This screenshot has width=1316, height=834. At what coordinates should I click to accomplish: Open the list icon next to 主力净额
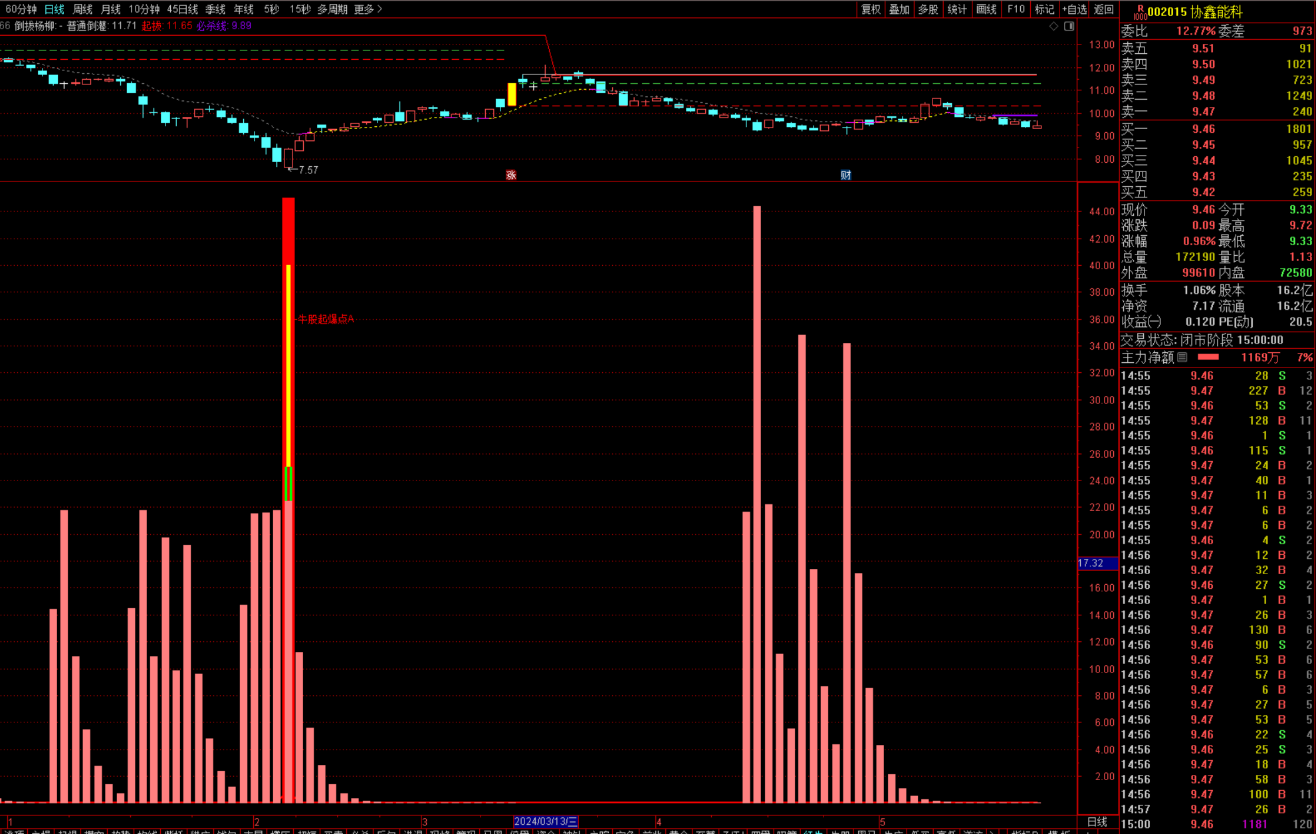pos(1182,358)
